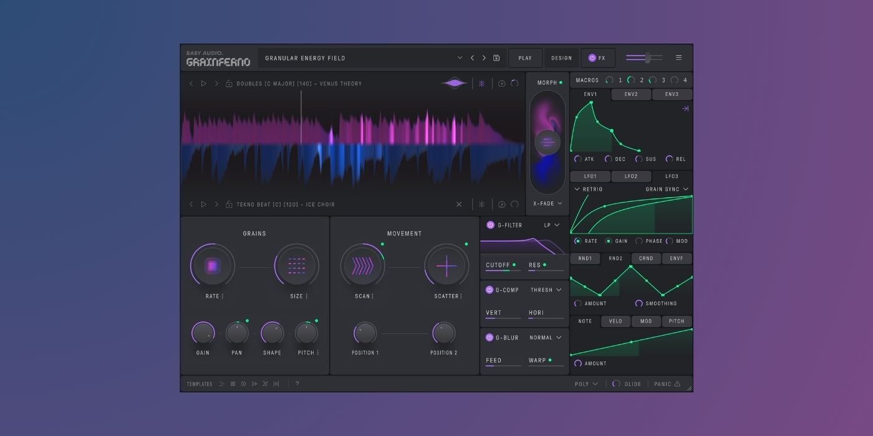Remove the Tekno Beat sample with X icon
This screenshot has width=873, height=436.
[459, 204]
